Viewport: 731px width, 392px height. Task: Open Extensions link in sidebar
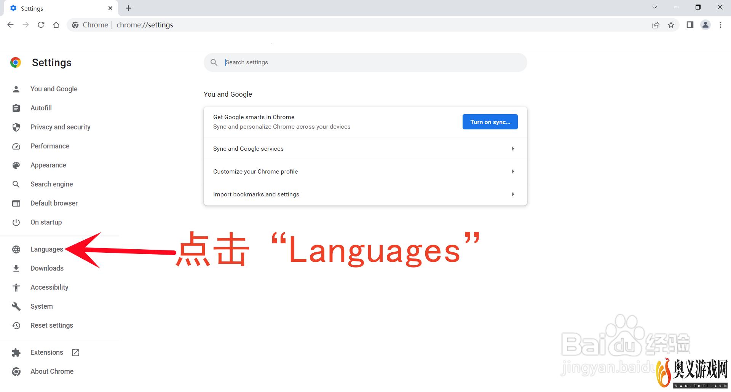46,352
